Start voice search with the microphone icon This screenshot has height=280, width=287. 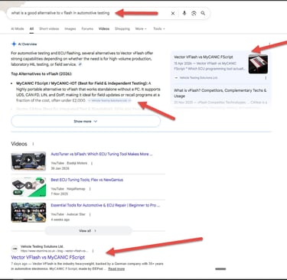point(184,13)
